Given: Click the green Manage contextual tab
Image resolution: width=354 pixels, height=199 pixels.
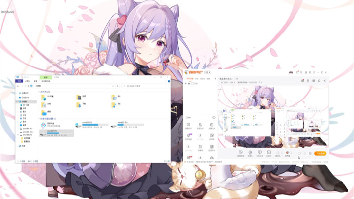Looking at the screenshot, I should click(46, 77).
